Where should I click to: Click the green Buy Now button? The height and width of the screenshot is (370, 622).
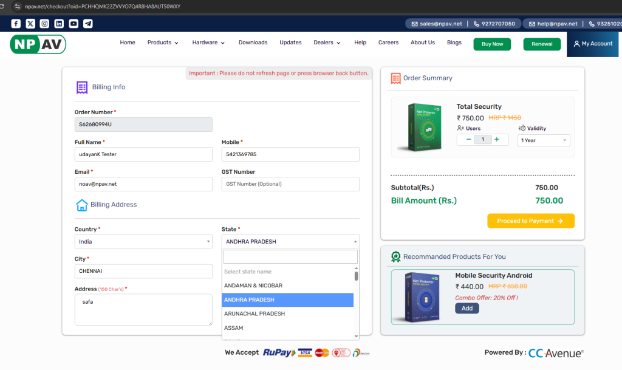[492, 44]
